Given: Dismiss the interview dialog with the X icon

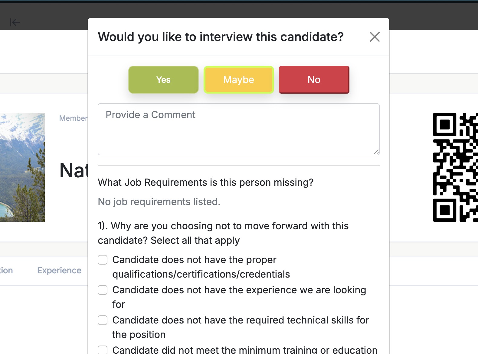Looking at the screenshot, I should (x=375, y=37).
